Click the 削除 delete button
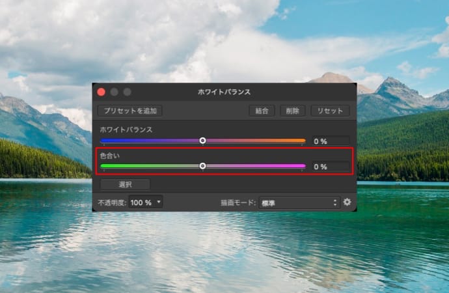Viewport: 449px width, 293px height. [x=292, y=111]
